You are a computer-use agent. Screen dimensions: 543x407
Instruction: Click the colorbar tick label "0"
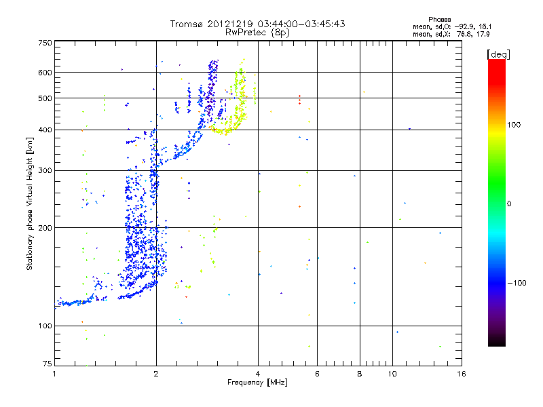[509, 204]
